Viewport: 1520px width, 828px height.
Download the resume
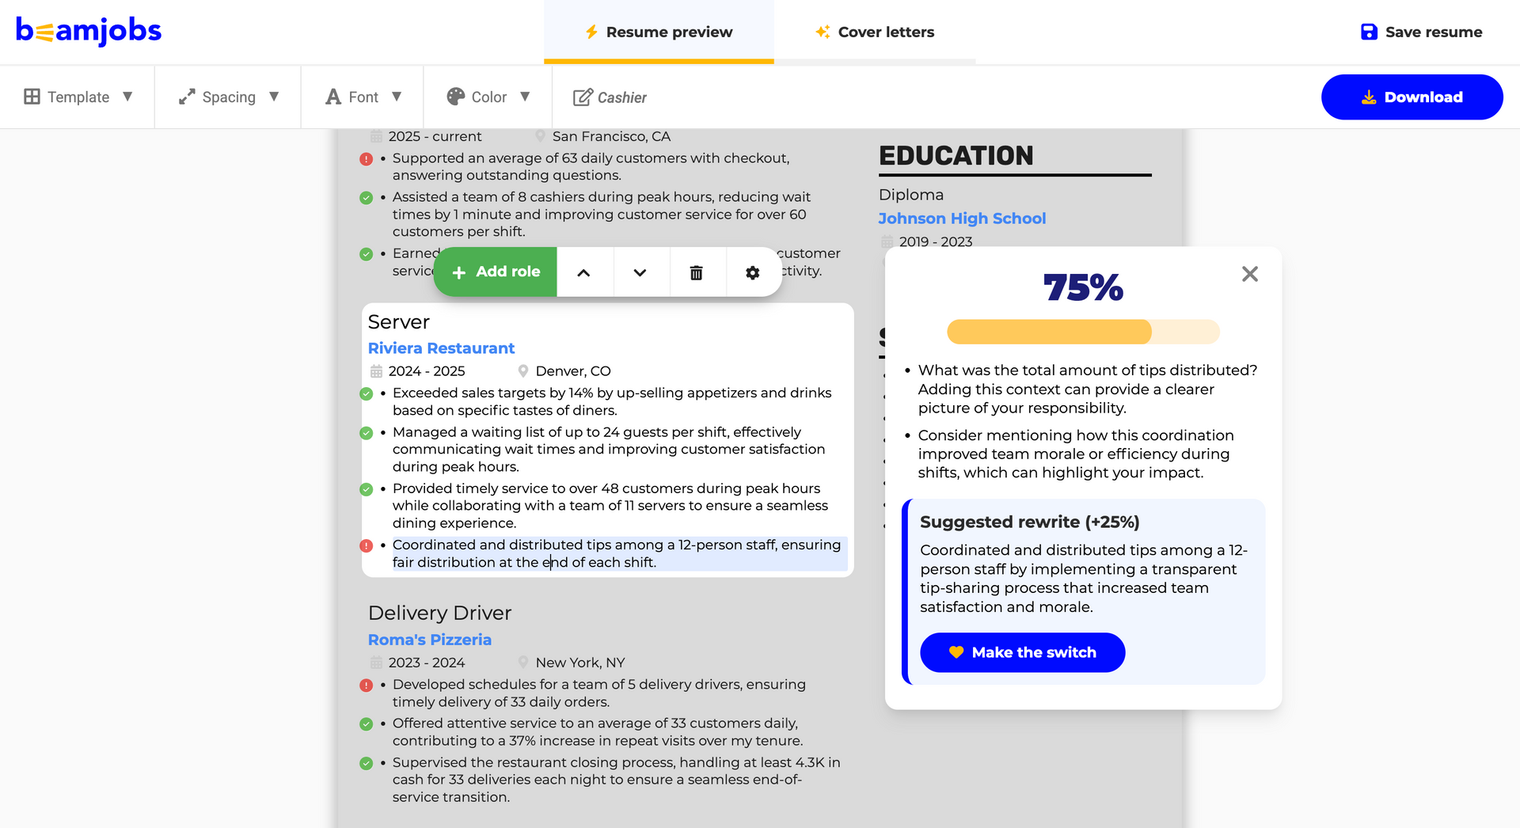tap(1412, 97)
